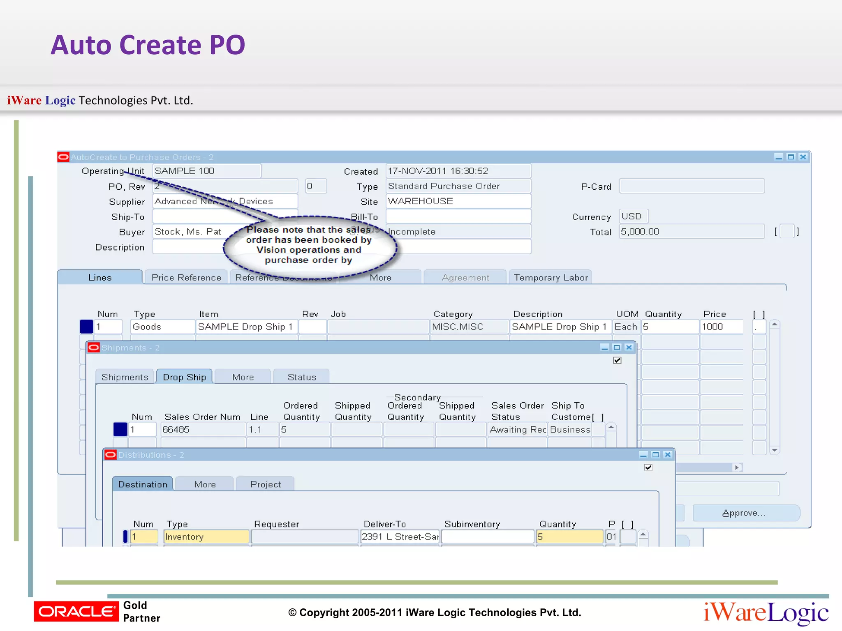Click the Created date field

pos(458,171)
